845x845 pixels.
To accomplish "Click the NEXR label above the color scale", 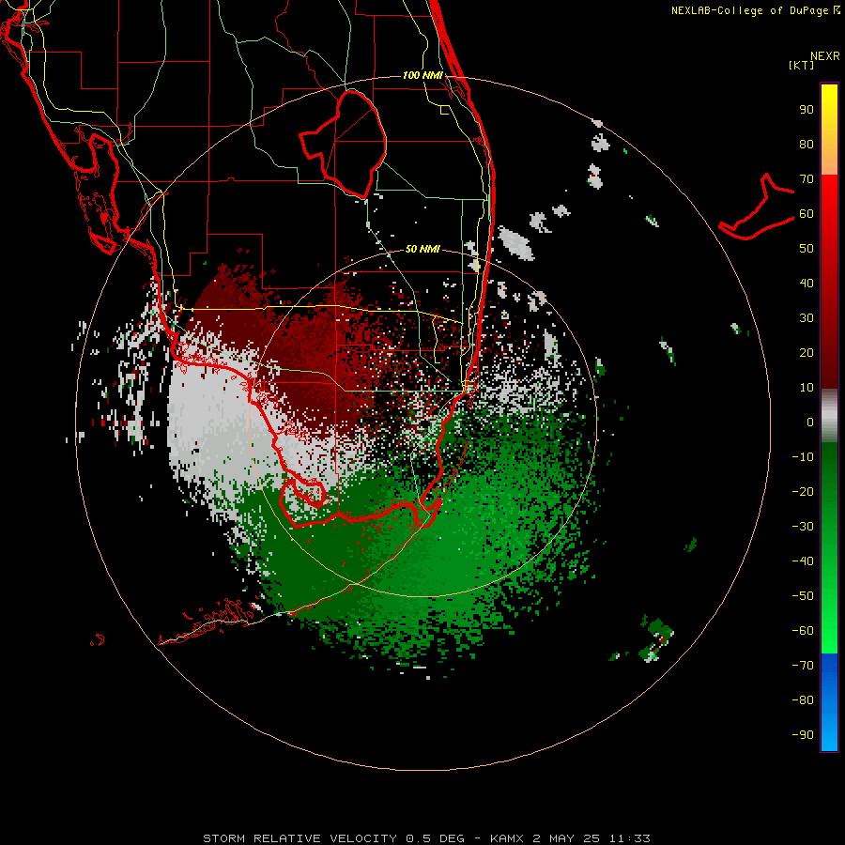I will 824,56.
